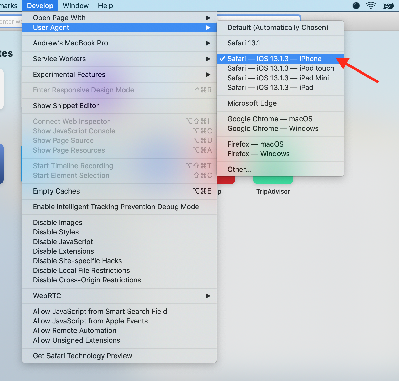This screenshot has height=381, width=399.
Task: Select Firefox — Windows user agent
Action: click(280, 154)
